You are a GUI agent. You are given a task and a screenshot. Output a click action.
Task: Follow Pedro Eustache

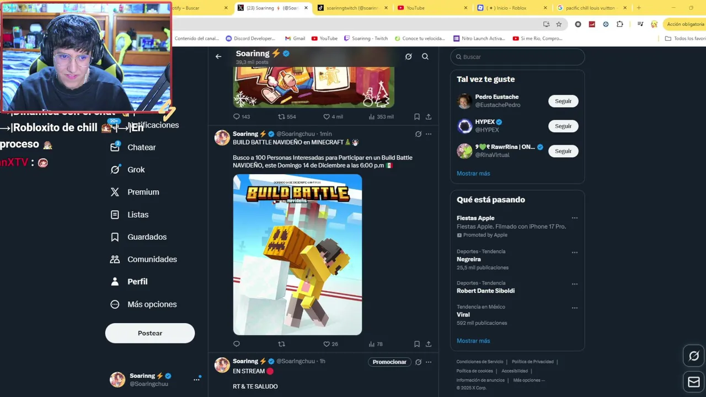click(563, 101)
